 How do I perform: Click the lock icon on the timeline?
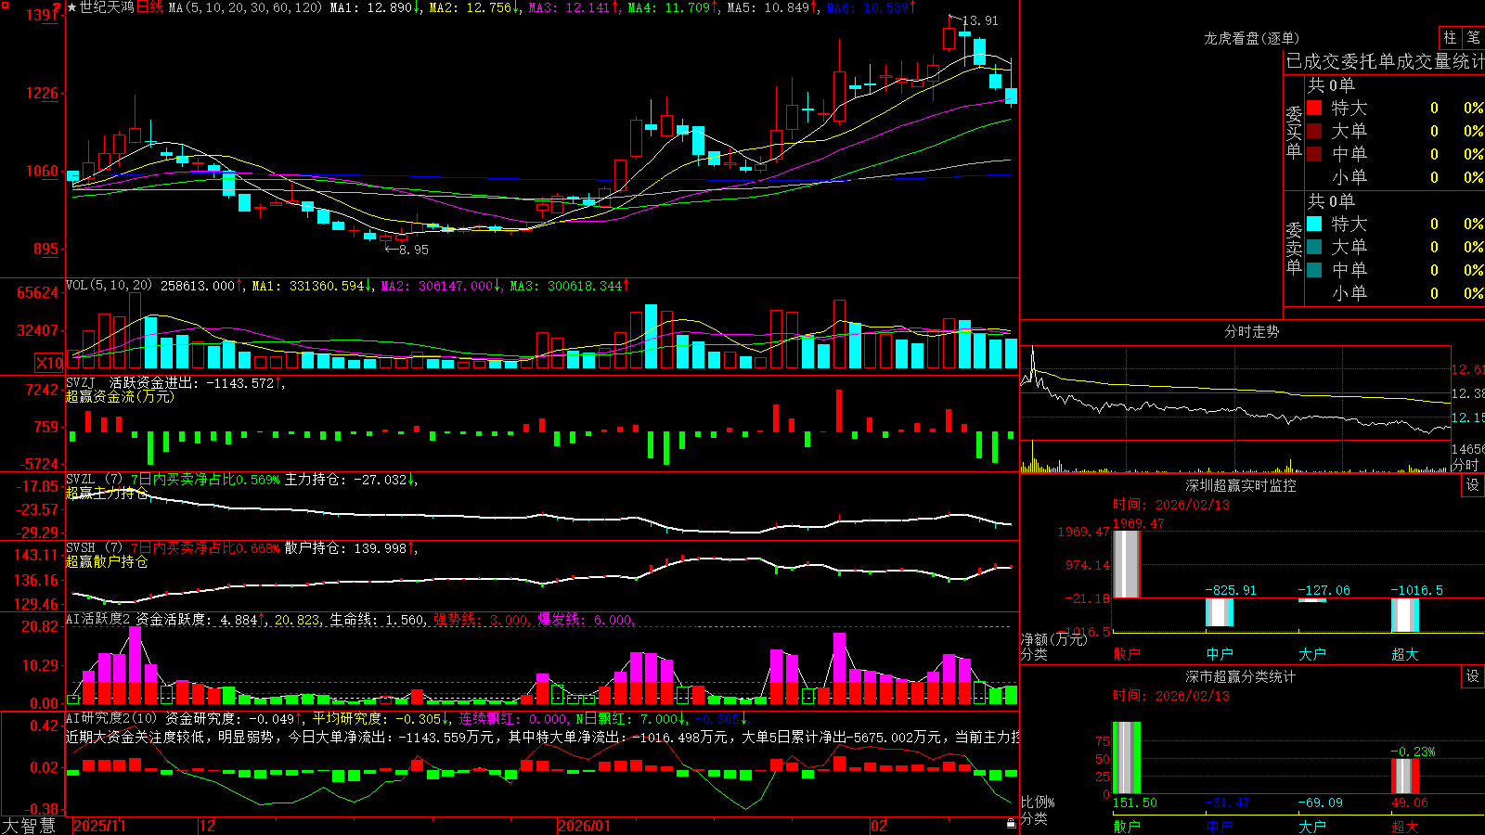pos(1011,824)
